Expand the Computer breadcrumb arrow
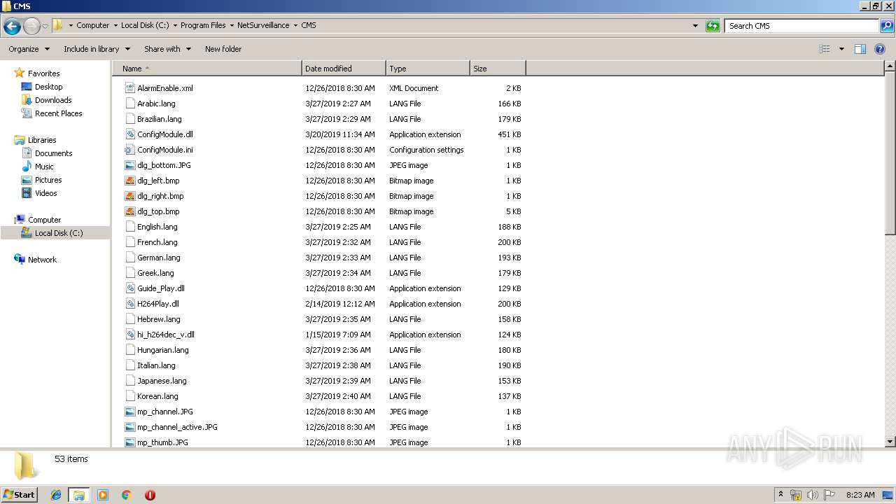The height and width of the screenshot is (504, 896). coord(115,25)
